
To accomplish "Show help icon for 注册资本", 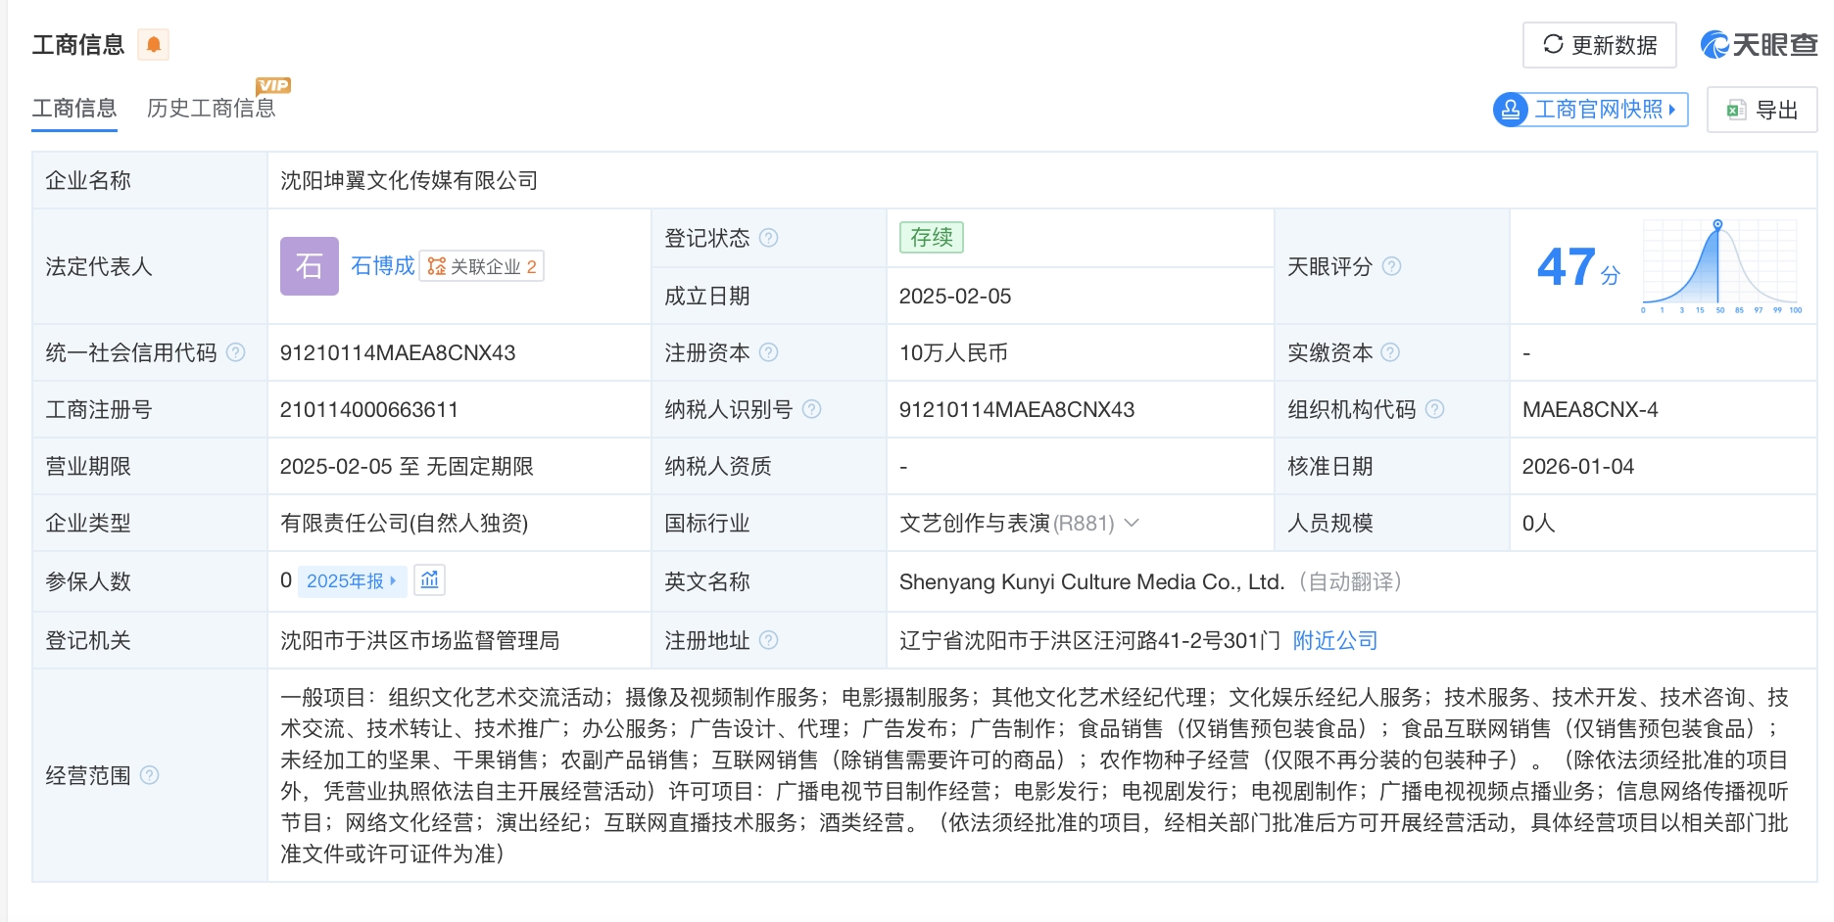I will click(769, 352).
